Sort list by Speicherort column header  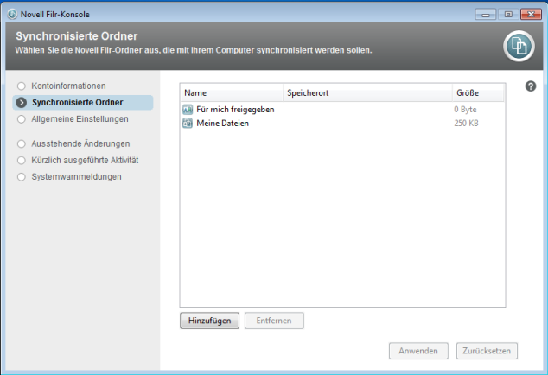pyautogui.click(x=367, y=93)
